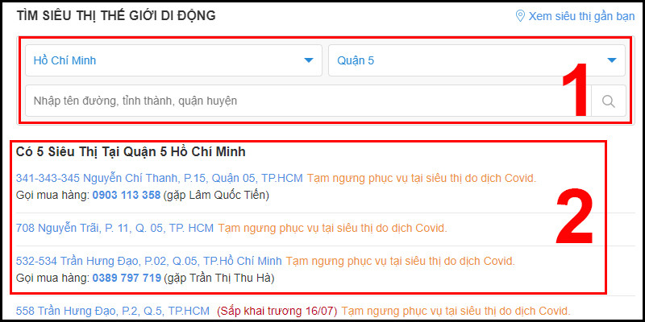Click Covid notice beside 708 Nguyễn Trãi
This screenshot has height=322, width=645.
[332, 228]
